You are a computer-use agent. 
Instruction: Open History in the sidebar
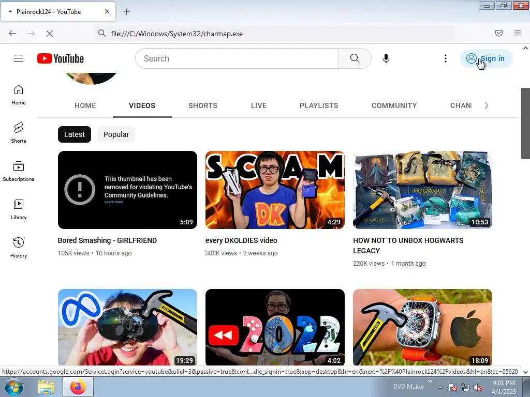(19, 248)
